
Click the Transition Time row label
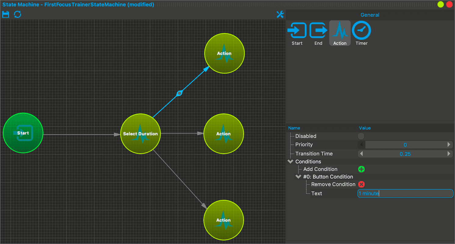pyautogui.click(x=314, y=154)
